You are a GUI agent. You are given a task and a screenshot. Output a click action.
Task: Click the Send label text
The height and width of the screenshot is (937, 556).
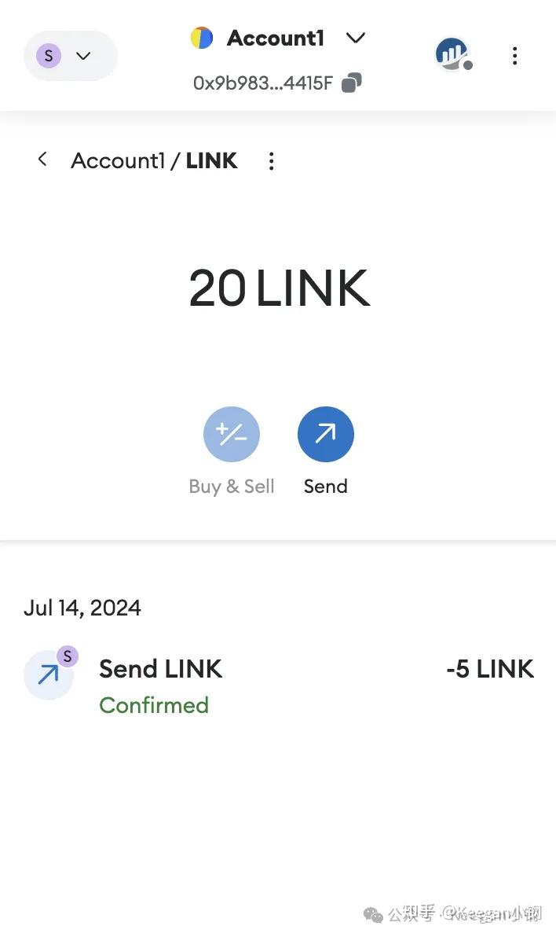326,487
